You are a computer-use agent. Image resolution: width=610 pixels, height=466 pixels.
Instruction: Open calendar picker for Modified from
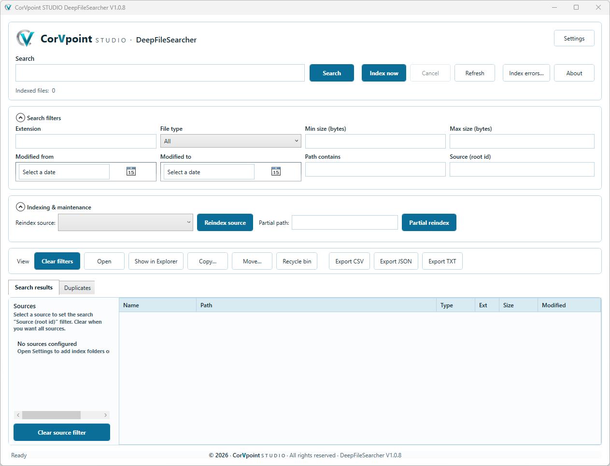point(131,171)
